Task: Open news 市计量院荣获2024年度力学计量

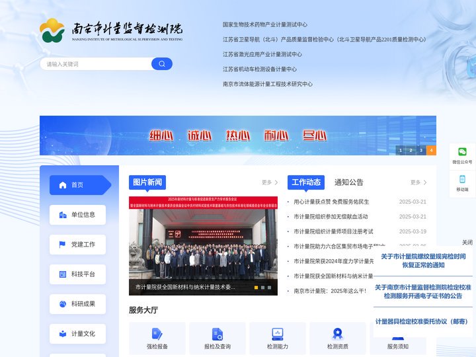Action: [x=333, y=261]
